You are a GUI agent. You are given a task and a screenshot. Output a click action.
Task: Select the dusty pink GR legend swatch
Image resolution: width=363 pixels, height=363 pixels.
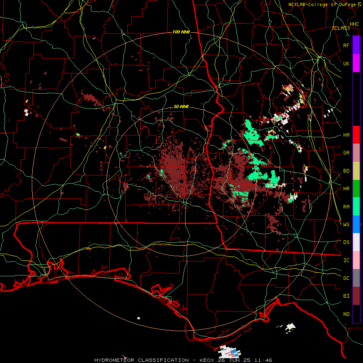[356, 153]
